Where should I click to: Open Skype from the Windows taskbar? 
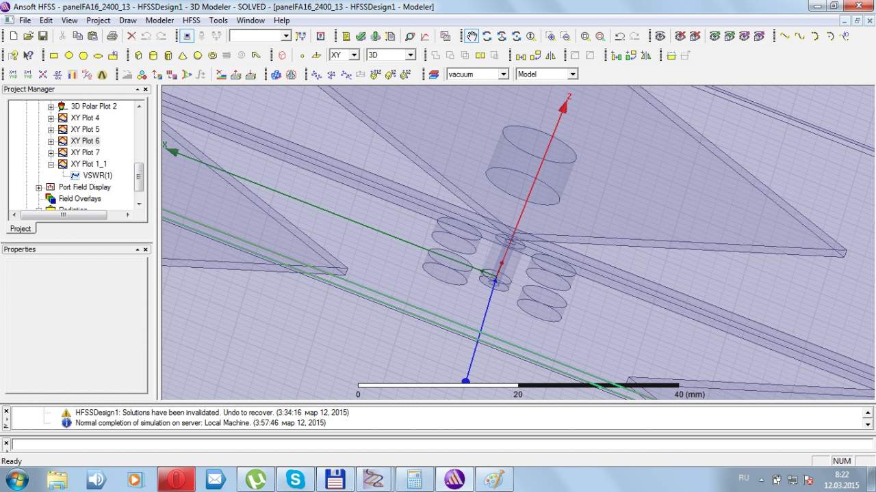pyautogui.click(x=296, y=479)
